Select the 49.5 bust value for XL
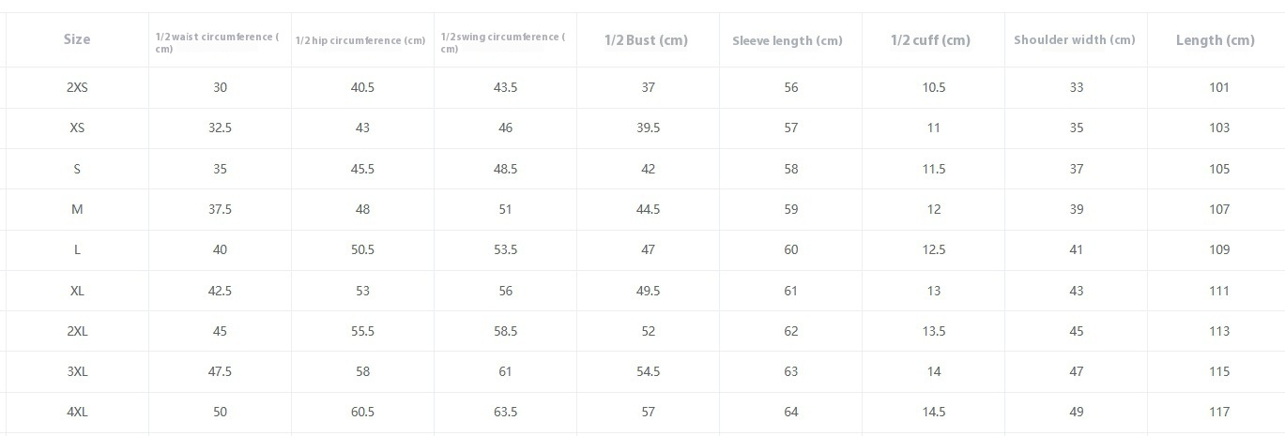 pyautogui.click(x=648, y=291)
